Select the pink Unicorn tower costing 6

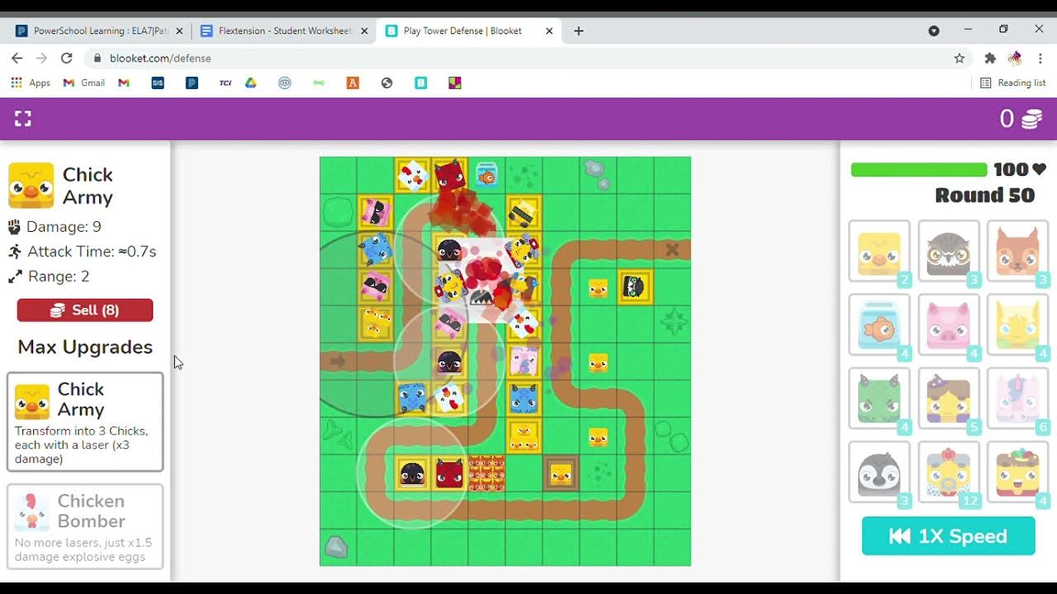1017,398
